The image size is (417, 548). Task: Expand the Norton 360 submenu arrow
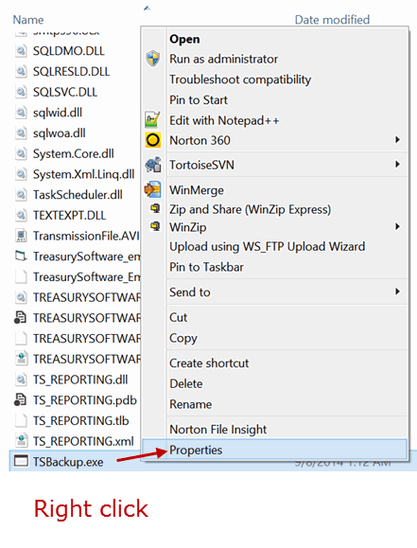click(397, 140)
